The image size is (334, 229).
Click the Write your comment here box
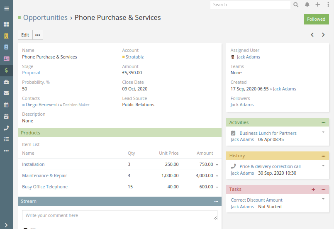(119, 215)
